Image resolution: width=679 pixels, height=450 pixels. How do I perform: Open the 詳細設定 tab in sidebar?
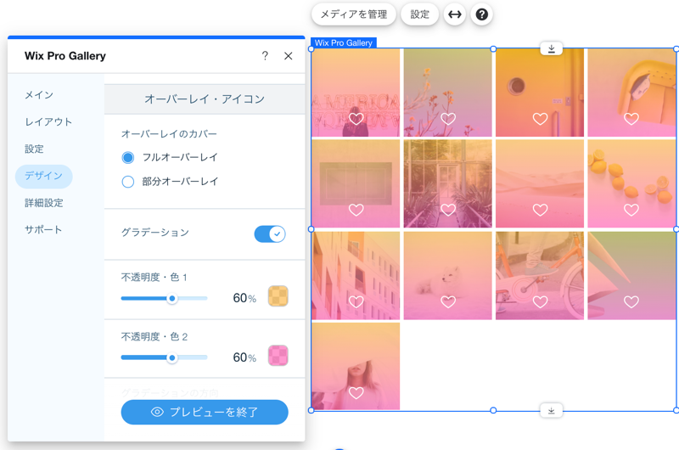click(x=44, y=203)
